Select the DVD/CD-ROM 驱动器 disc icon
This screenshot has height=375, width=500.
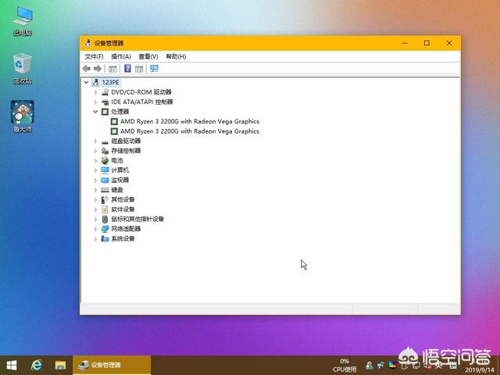tap(105, 92)
